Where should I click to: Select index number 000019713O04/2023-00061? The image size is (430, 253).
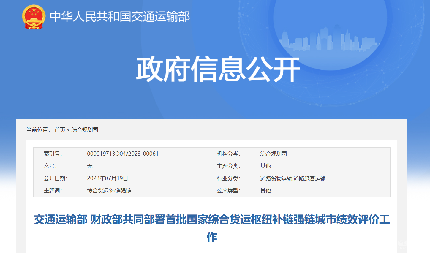(x=123, y=154)
